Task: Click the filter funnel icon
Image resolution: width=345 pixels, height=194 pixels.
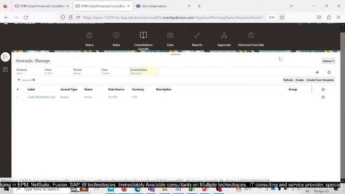Action: point(19,80)
